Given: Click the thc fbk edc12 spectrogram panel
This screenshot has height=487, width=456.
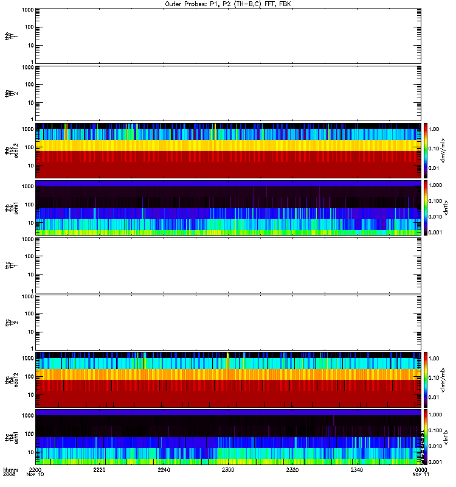Looking at the screenshot, I should (x=228, y=379).
